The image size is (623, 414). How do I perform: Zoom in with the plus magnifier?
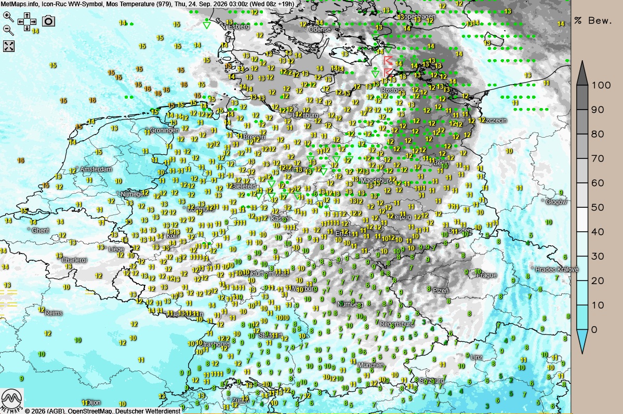8,17
